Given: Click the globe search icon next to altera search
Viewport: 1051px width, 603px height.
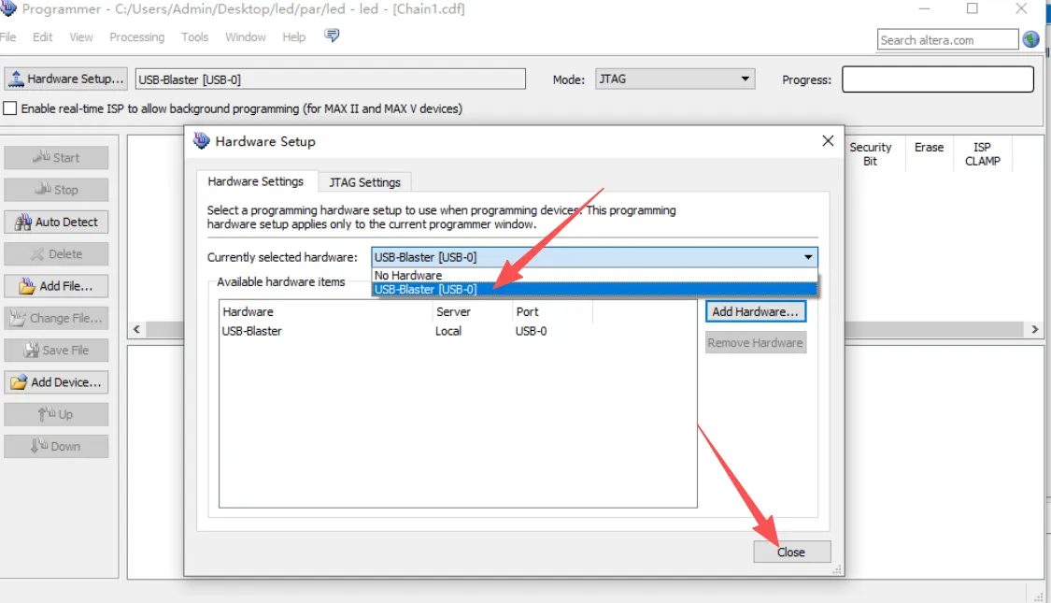Looking at the screenshot, I should tap(1030, 39).
